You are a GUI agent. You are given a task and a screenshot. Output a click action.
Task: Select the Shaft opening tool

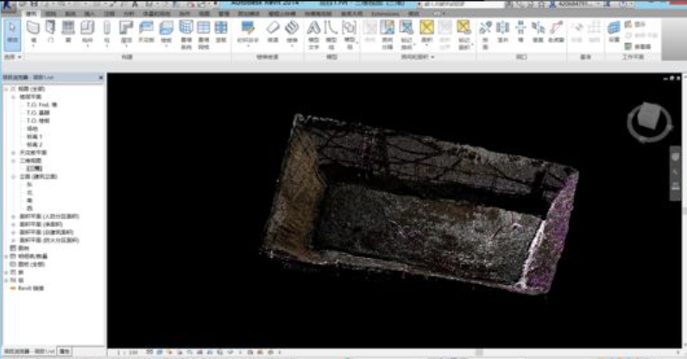click(502, 32)
